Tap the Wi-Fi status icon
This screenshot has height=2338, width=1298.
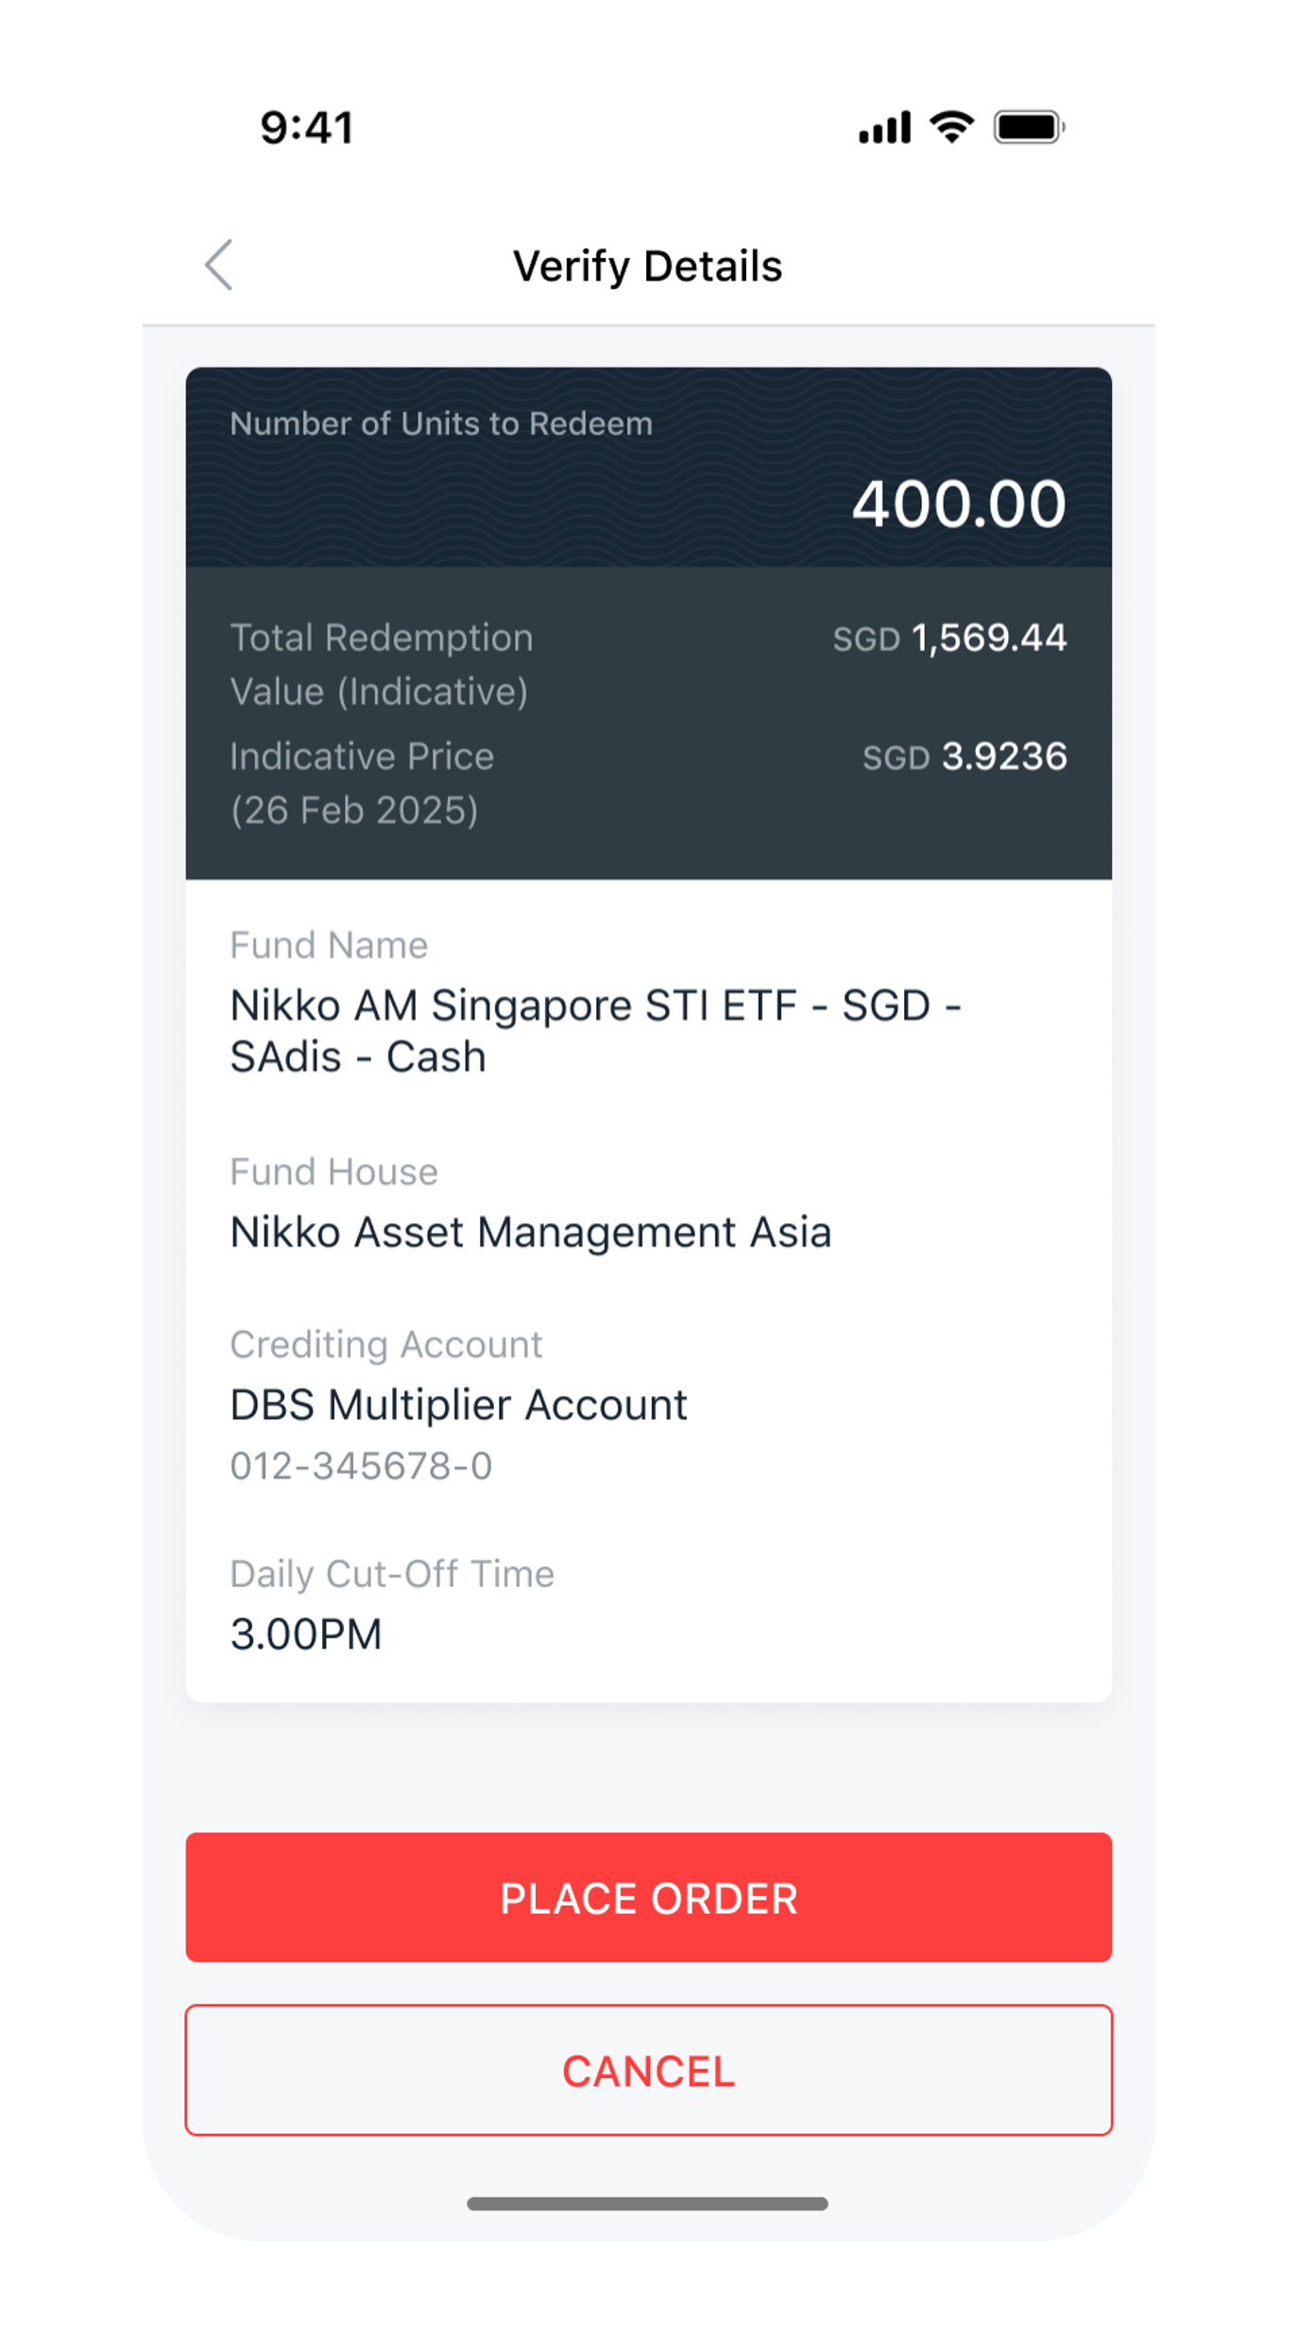pos(951,127)
